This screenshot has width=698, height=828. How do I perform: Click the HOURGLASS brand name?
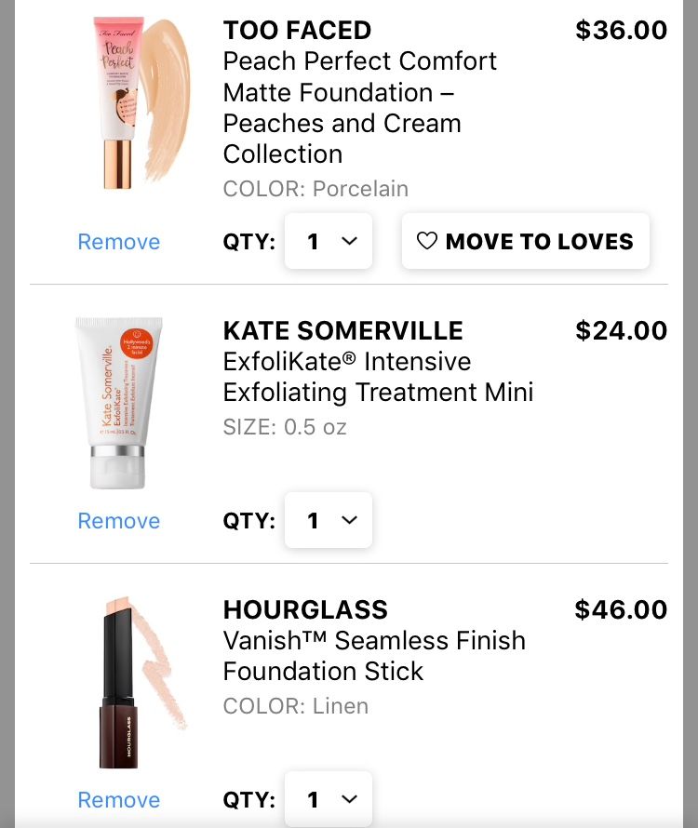tap(305, 609)
